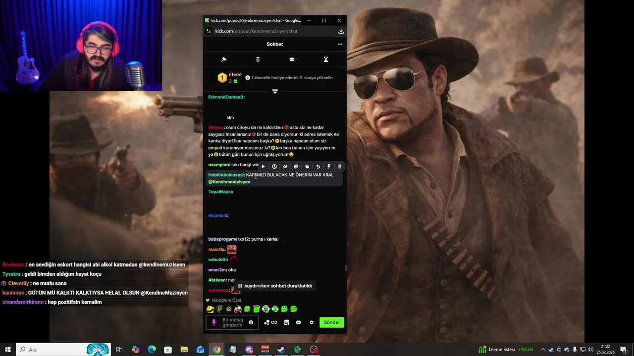
Task: Open the notification center icon
Action: click(x=624, y=350)
